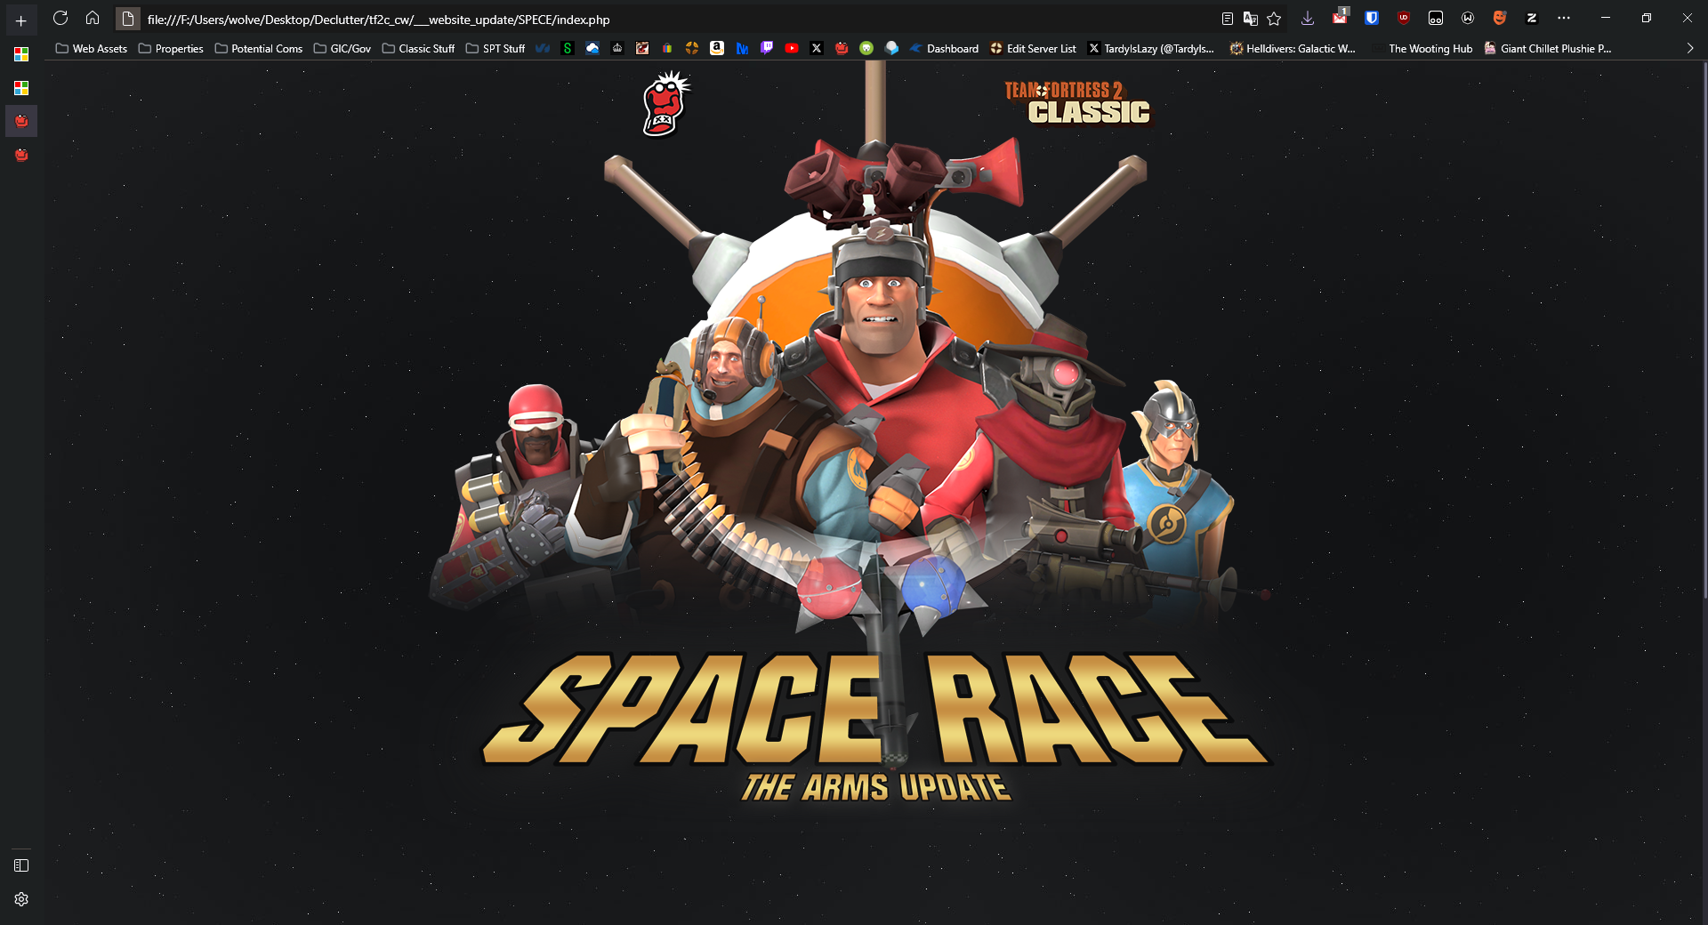Click the orange TF2 cross bookmark icon
The height and width of the screenshot is (925, 1708).
(692, 49)
